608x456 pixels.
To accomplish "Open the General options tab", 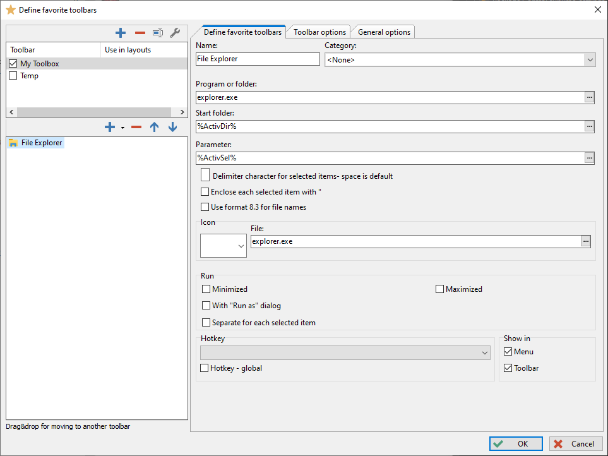I will [x=384, y=32].
